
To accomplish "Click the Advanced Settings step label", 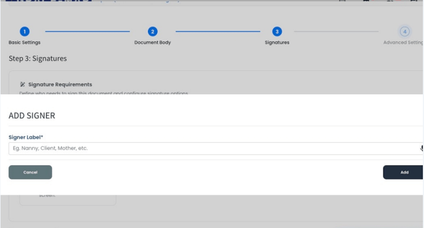I will (x=403, y=43).
